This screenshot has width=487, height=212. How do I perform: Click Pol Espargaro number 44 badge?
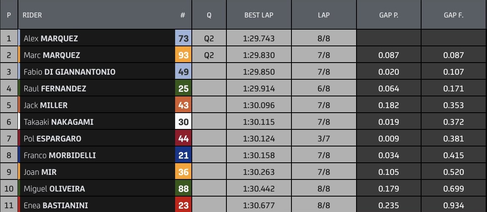pos(183,139)
